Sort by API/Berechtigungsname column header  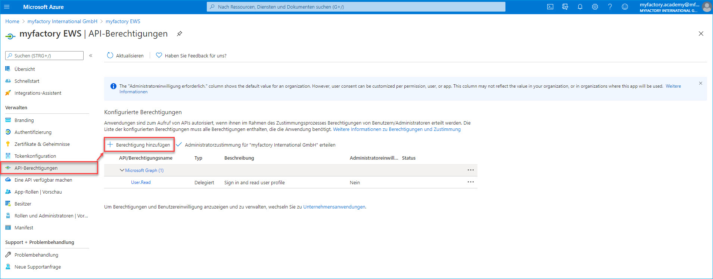146,158
